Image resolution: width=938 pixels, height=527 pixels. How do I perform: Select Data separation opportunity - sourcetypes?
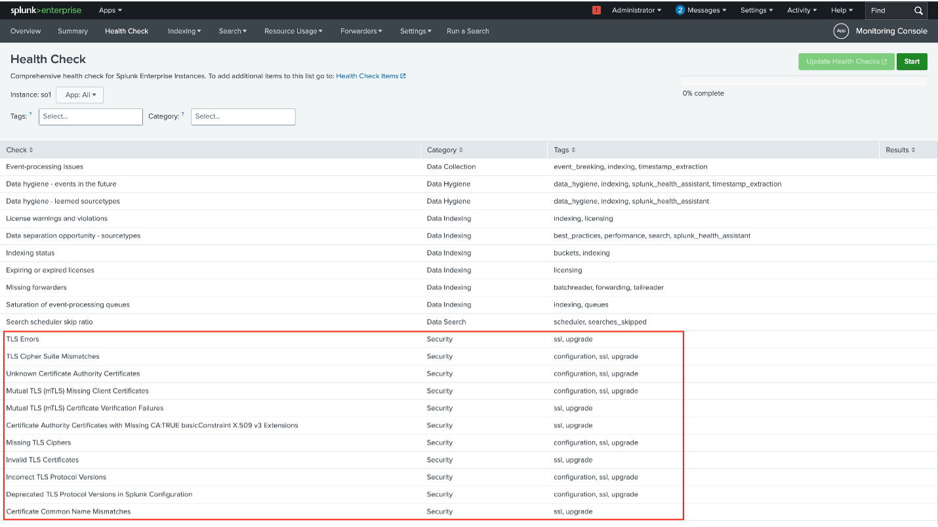click(469, 236)
